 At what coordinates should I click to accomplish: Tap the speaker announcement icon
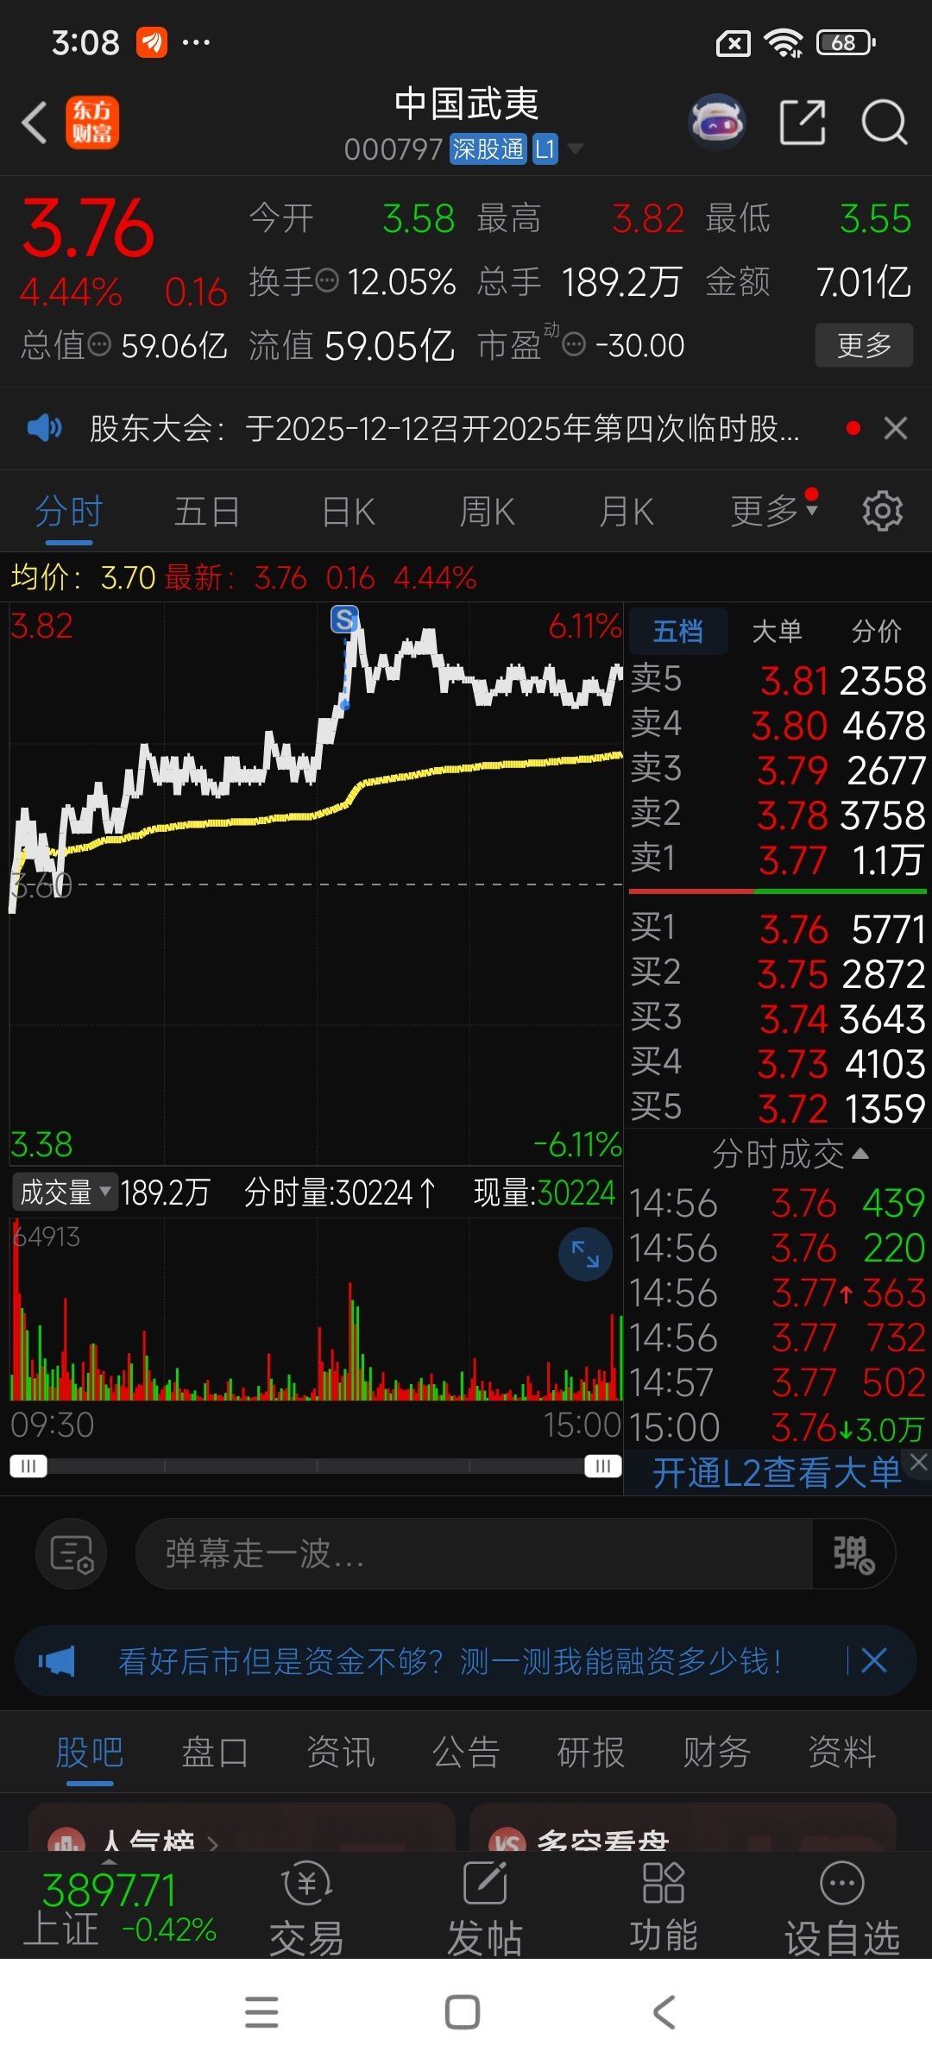pyautogui.click(x=44, y=428)
